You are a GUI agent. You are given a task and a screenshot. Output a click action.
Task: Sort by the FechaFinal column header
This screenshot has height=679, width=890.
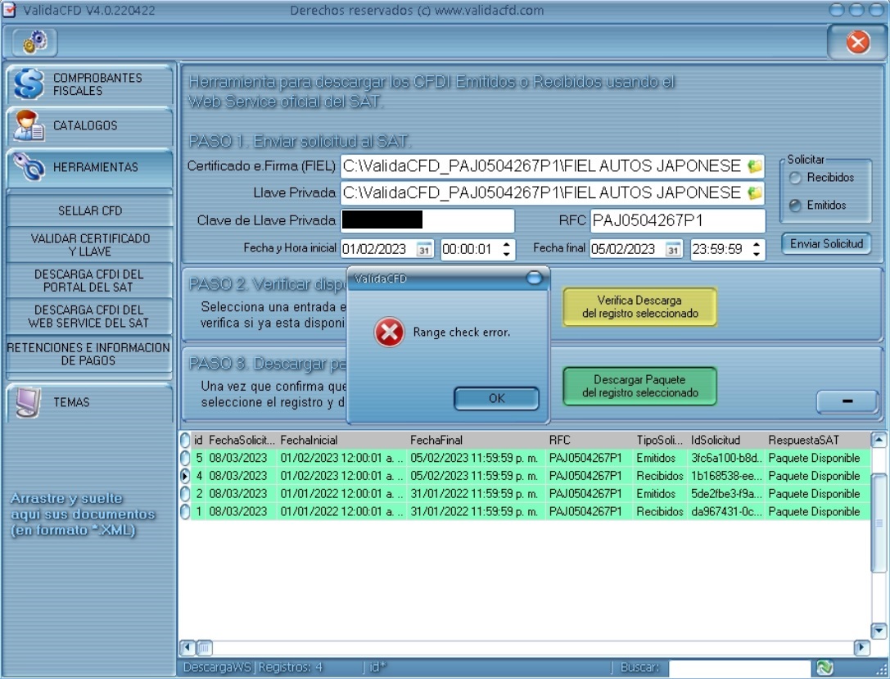coord(477,440)
